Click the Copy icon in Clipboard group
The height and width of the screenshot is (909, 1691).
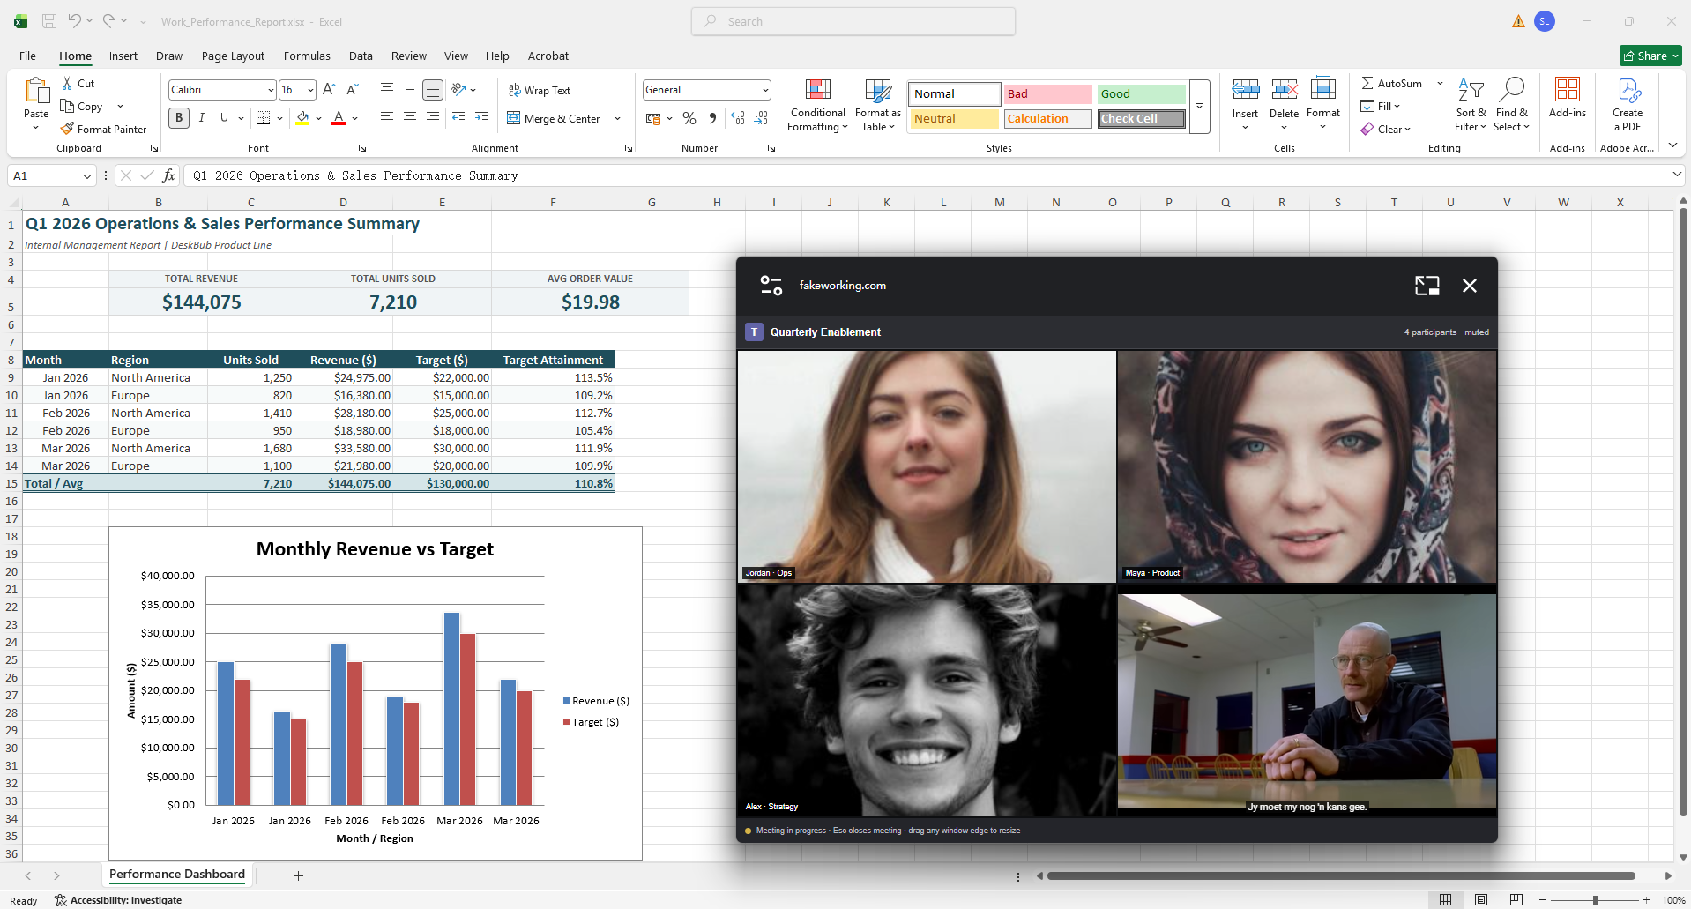coord(67,106)
